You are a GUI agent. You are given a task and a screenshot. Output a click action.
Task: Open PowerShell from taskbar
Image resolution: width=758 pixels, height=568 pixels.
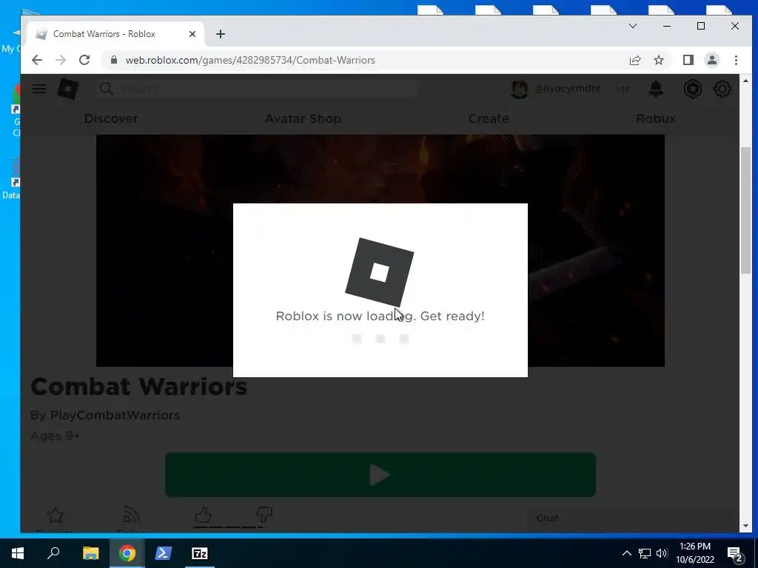pyautogui.click(x=163, y=553)
